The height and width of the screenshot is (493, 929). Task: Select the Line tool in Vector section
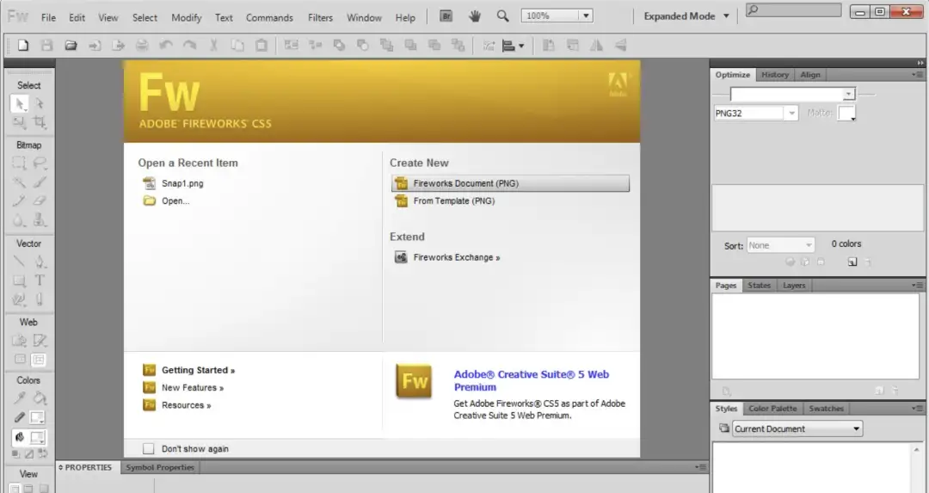[19, 262]
